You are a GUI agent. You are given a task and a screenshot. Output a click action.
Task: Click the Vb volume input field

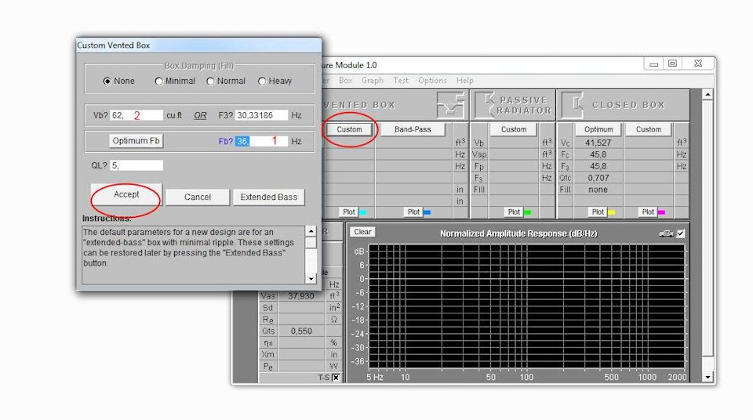click(136, 115)
